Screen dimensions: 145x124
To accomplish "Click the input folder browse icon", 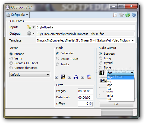I will [29, 27].
